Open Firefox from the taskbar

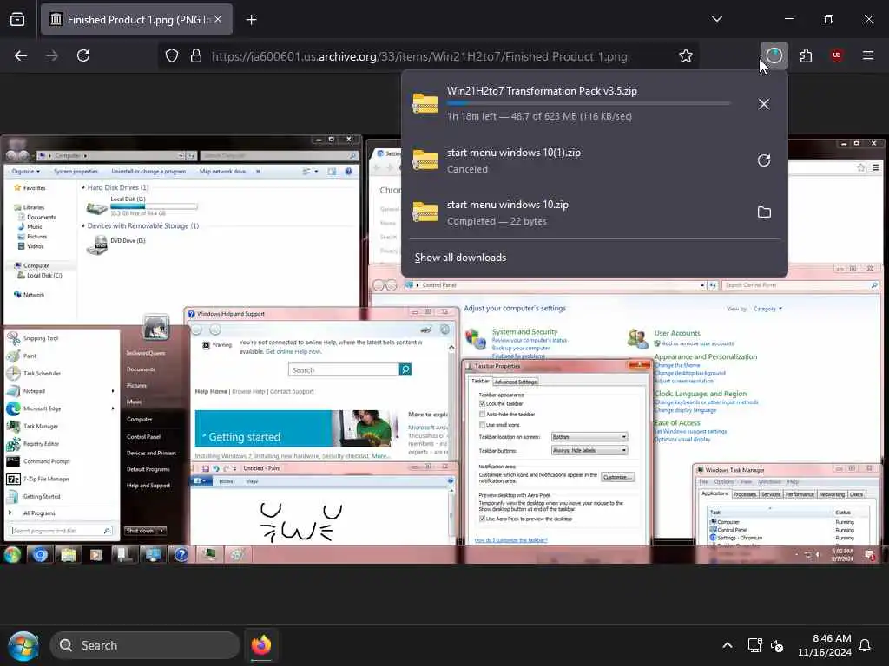click(x=260, y=645)
